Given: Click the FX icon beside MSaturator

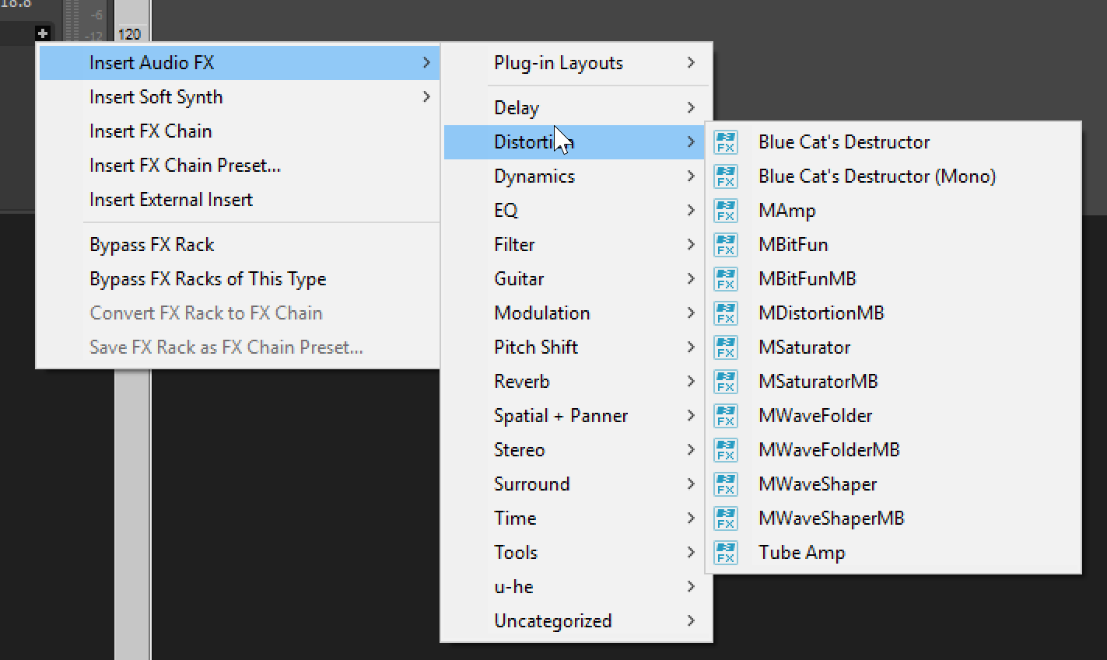Looking at the screenshot, I should [x=725, y=347].
